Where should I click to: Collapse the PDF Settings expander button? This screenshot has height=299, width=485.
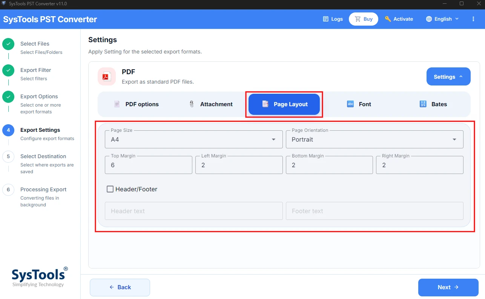[x=448, y=76]
